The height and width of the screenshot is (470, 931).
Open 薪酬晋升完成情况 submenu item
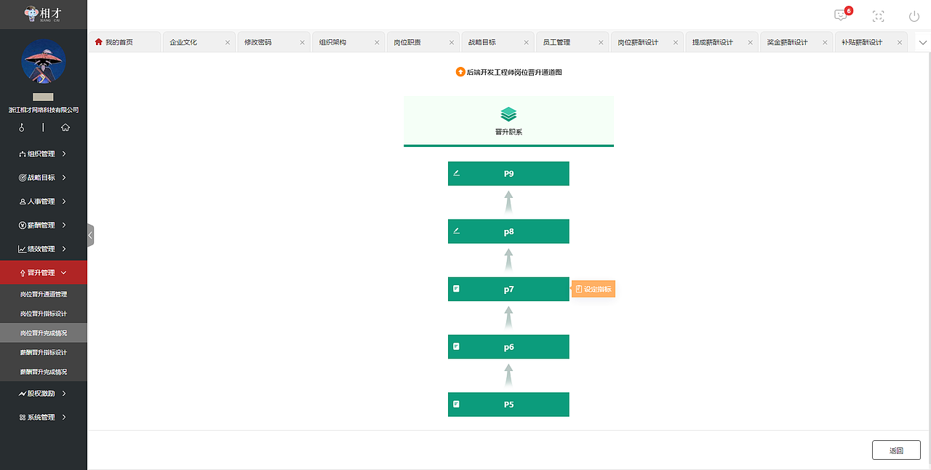pos(44,372)
